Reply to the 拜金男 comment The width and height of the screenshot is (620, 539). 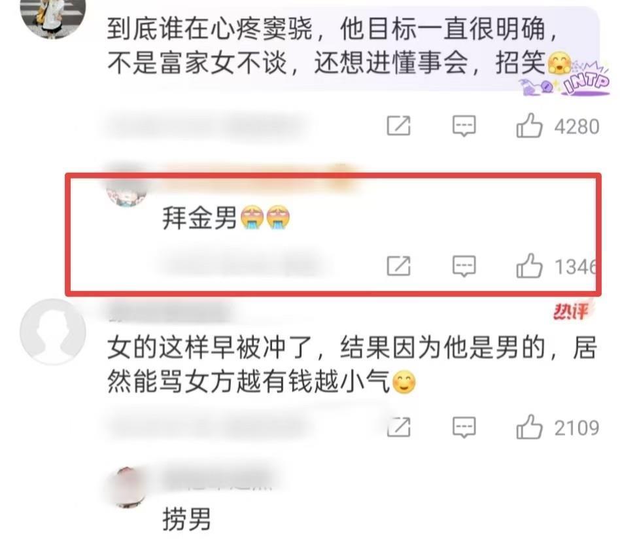[x=464, y=266]
